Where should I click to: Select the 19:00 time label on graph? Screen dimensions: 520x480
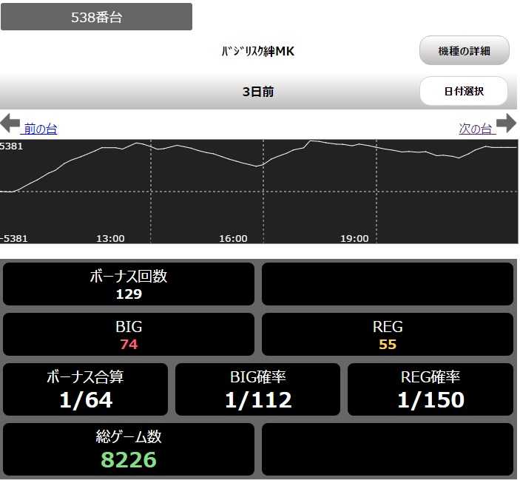click(354, 238)
